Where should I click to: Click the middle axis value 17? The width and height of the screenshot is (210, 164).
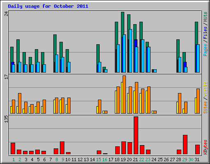click(7, 77)
